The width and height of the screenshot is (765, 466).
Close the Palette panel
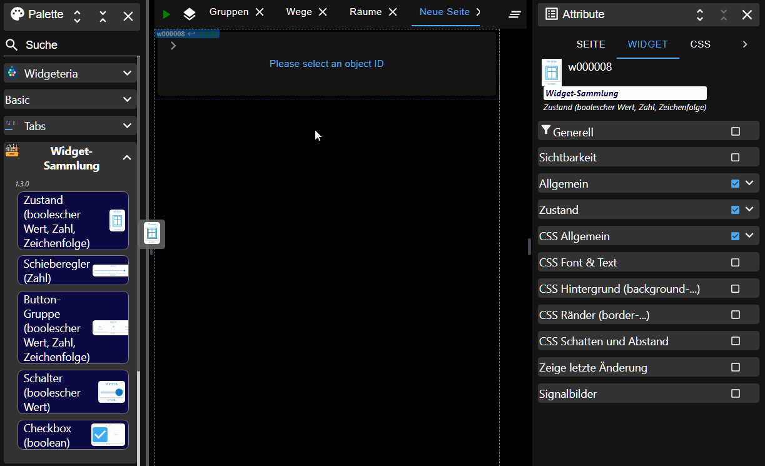[x=128, y=16]
